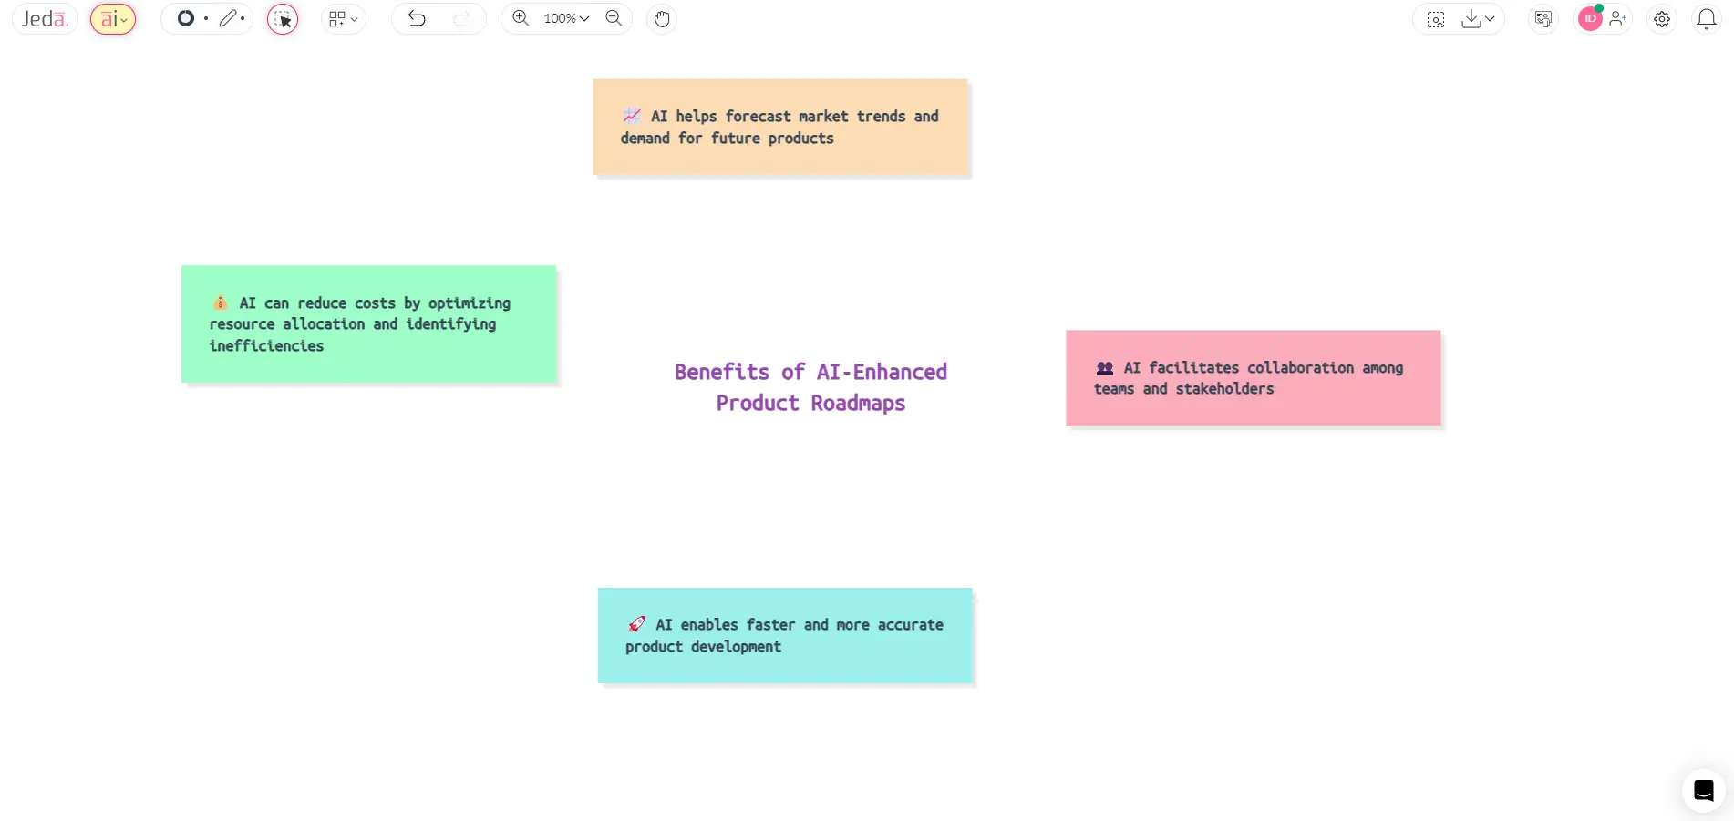Grab the hand tool for panning
1734x821 pixels.
click(662, 18)
